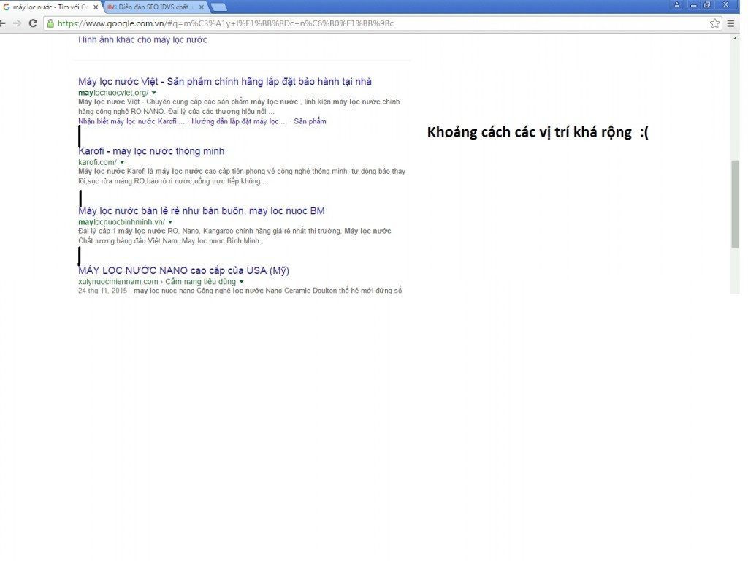This screenshot has height=561, width=748.
Task: Click the green URL text 'xulynuocmiennam.com'
Action: pos(118,281)
